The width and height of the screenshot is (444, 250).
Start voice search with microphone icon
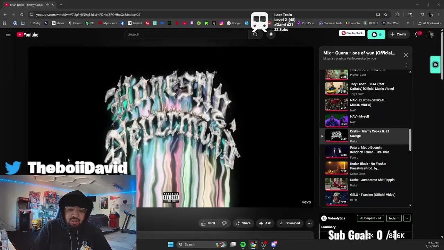click(x=271, y=34)
